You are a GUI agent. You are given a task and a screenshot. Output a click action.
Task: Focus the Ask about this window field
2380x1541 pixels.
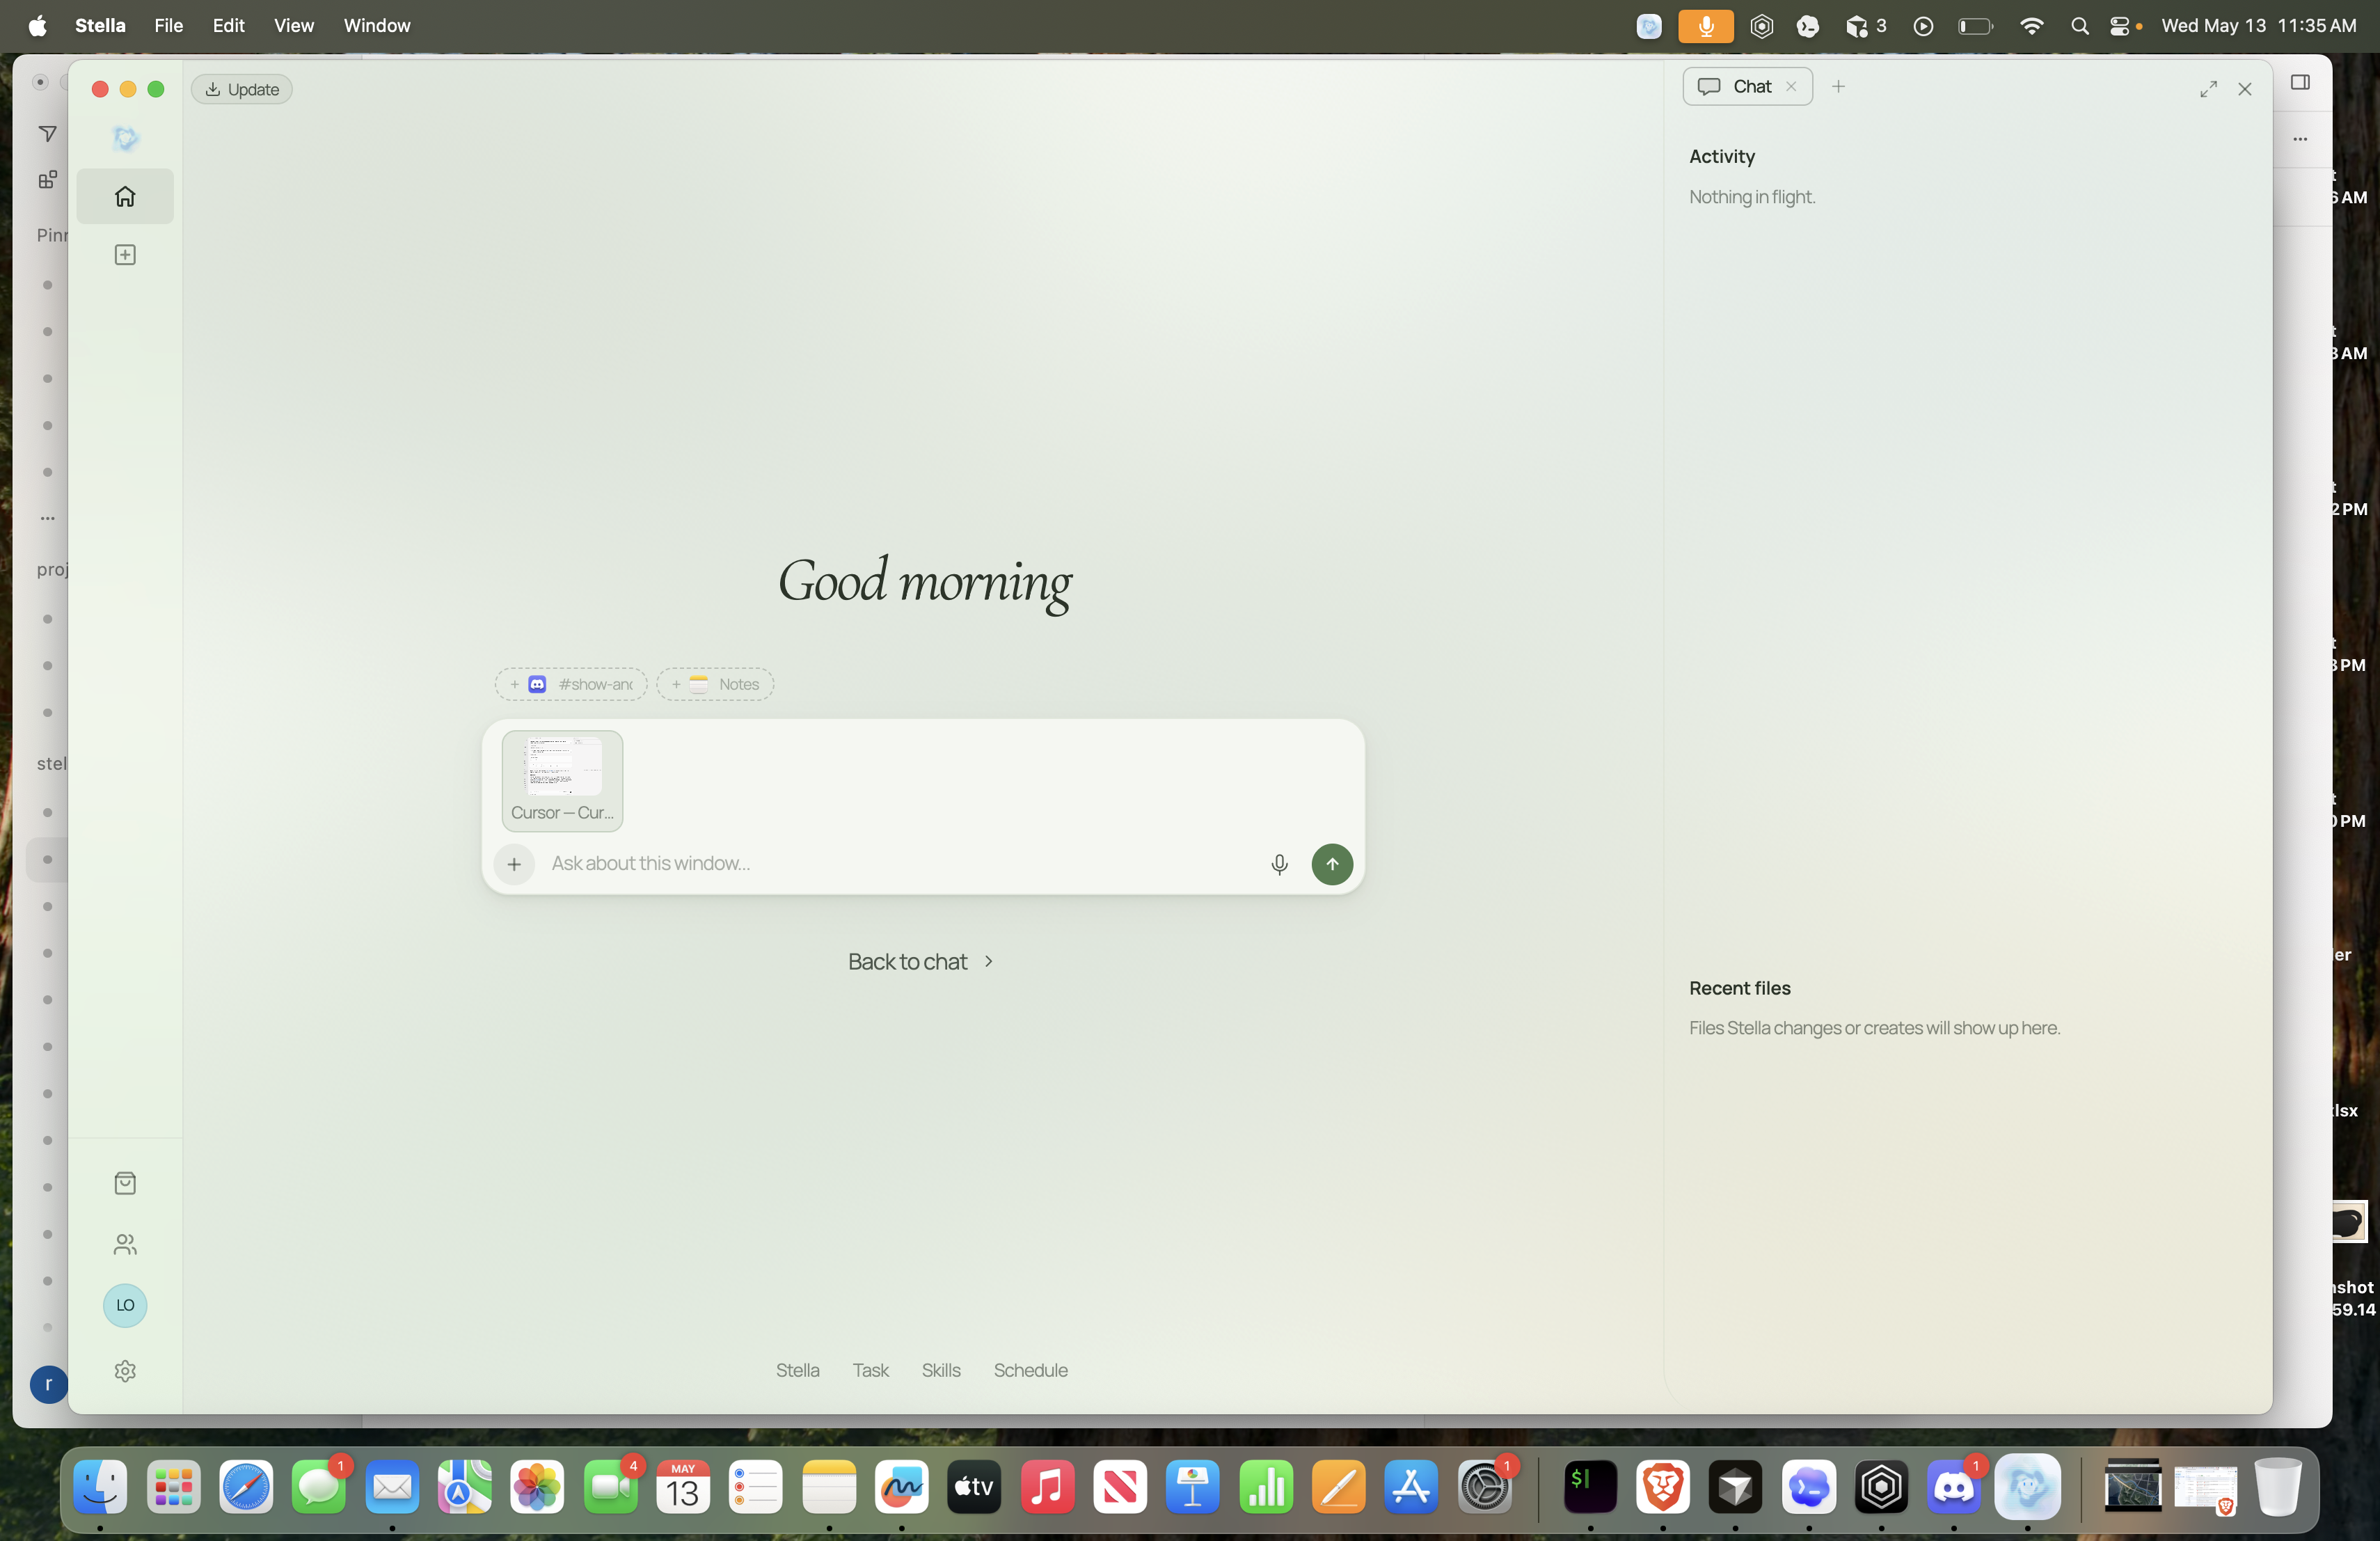(900, 863)
